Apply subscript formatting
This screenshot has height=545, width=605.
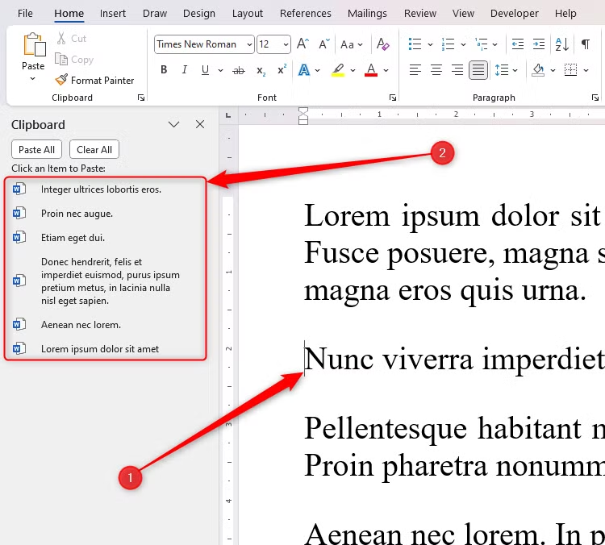261,70
